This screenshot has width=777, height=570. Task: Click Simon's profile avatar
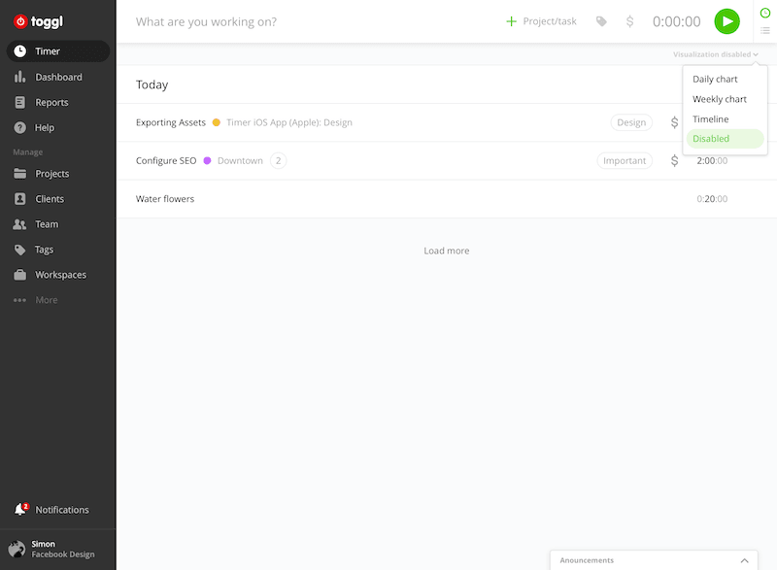tap(17, 549)
